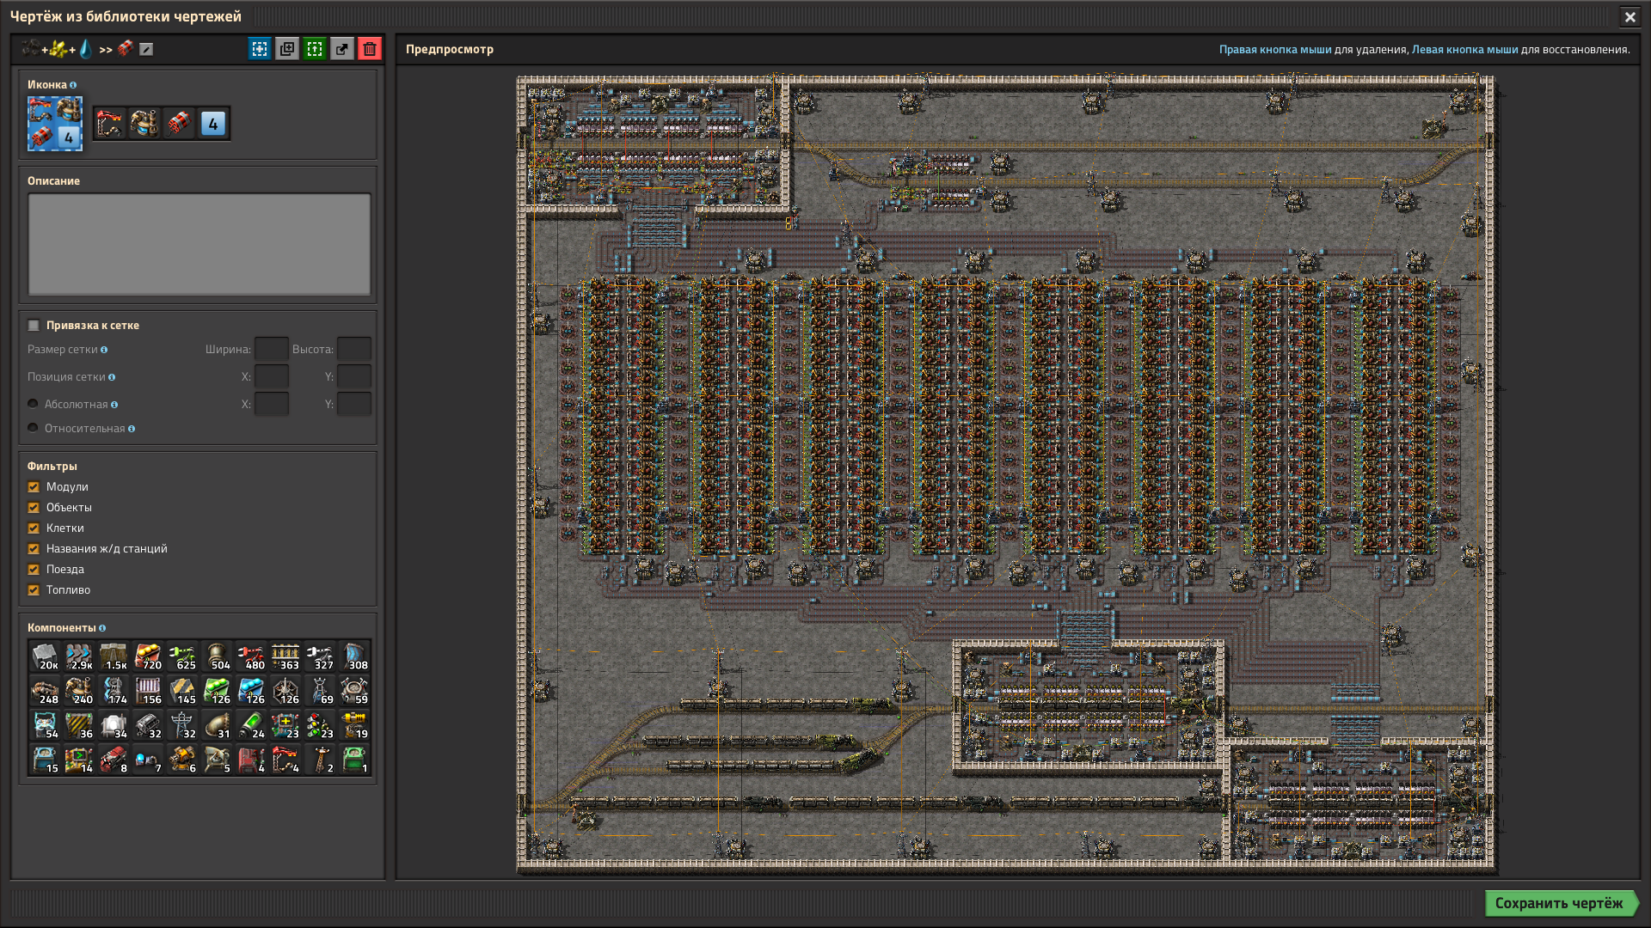Click the red module component showing 720

(148, 656)
